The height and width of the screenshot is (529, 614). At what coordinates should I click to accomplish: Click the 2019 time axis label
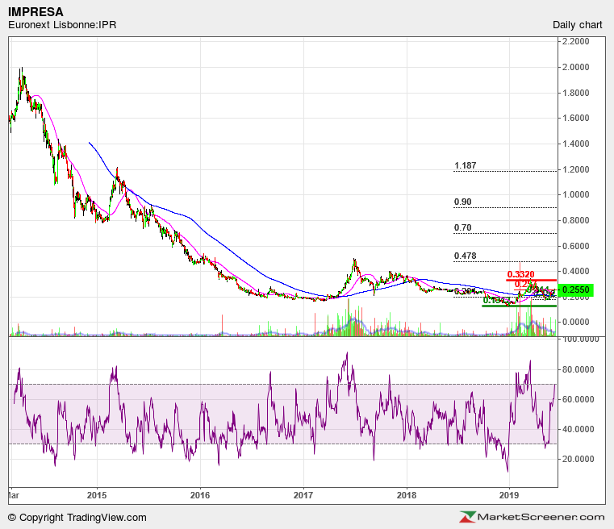pos(509,495)
